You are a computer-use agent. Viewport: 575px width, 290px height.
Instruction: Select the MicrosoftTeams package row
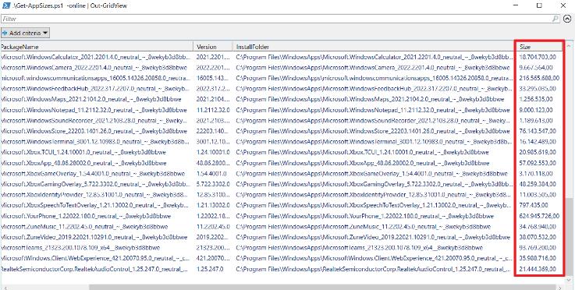point(282,248)
